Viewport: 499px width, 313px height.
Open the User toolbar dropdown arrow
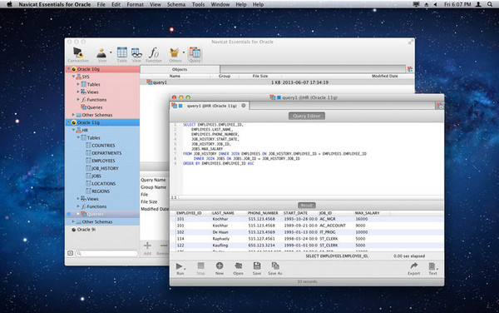[111, 52]
